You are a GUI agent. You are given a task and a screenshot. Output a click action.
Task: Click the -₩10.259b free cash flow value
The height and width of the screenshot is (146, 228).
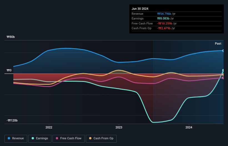(x=165, y=23)
